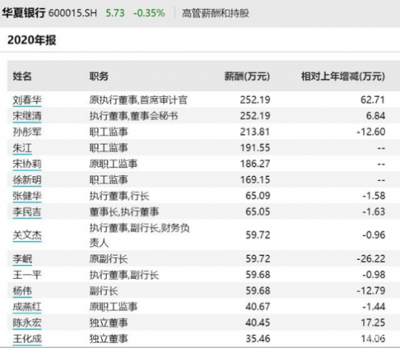The width and height of the screenshot is (400, 348).
Task: Select position 执行董事,副行长,财务负责人
Action: click(x=140, y=235)
